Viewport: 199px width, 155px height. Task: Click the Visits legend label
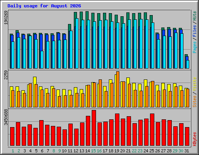coord(195,84)
